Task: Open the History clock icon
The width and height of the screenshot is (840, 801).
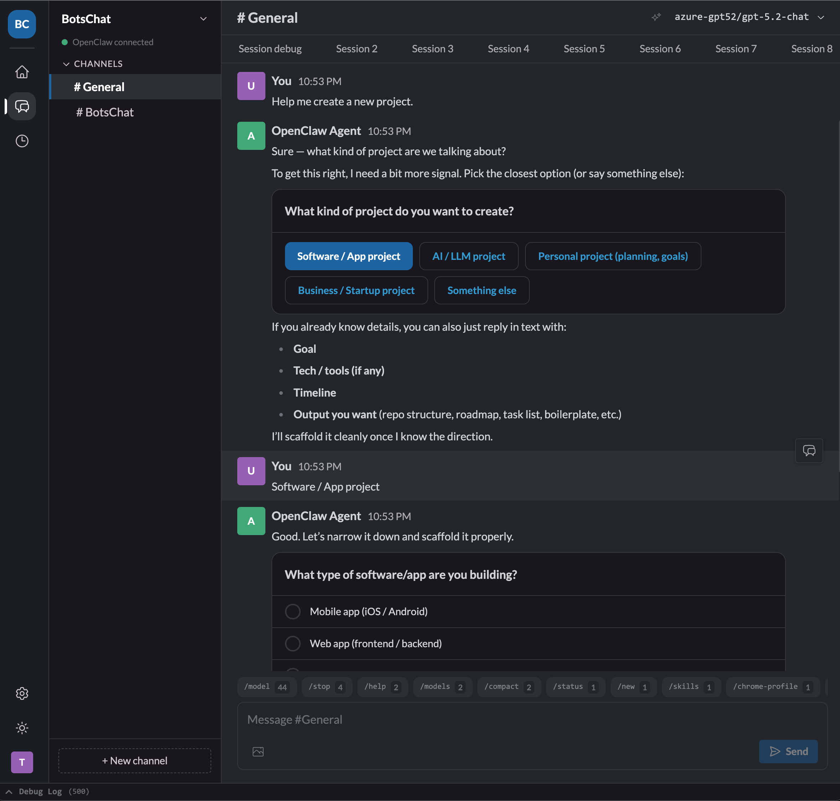Action: [x=22, y=141]
